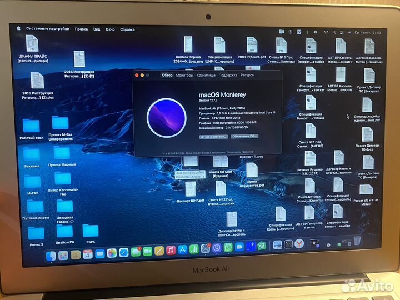Select the Звездная Гавань folder
This screenshot has height=300, width=400.
click(65, 212)
